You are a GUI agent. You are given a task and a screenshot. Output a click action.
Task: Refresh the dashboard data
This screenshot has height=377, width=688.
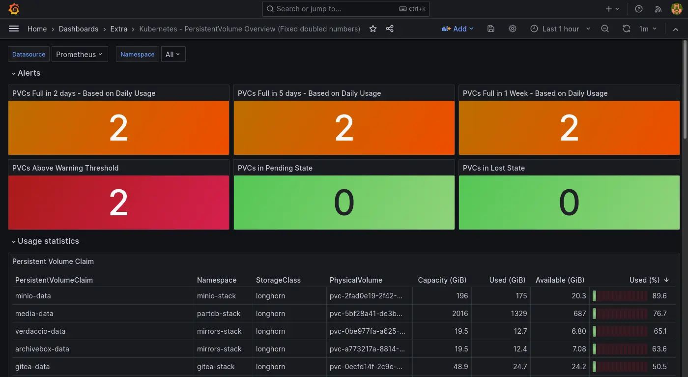pyautogui.click(x=626, y=29)
